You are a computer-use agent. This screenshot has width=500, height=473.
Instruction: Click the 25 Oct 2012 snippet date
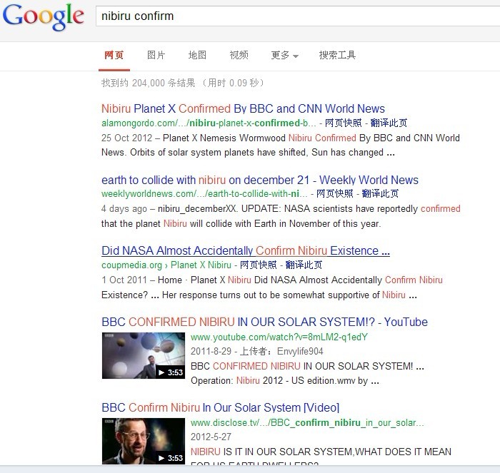127,138
